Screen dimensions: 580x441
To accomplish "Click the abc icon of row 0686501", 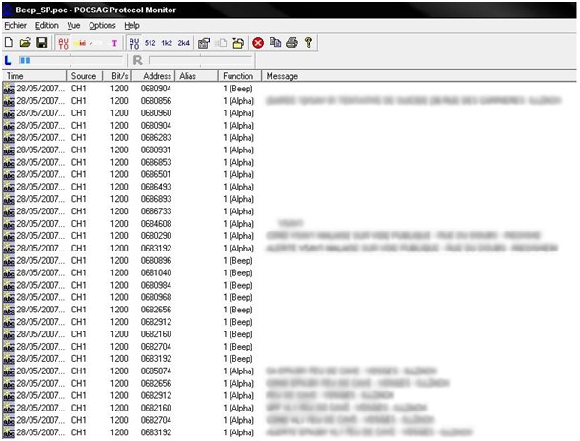I will point(9,174).
